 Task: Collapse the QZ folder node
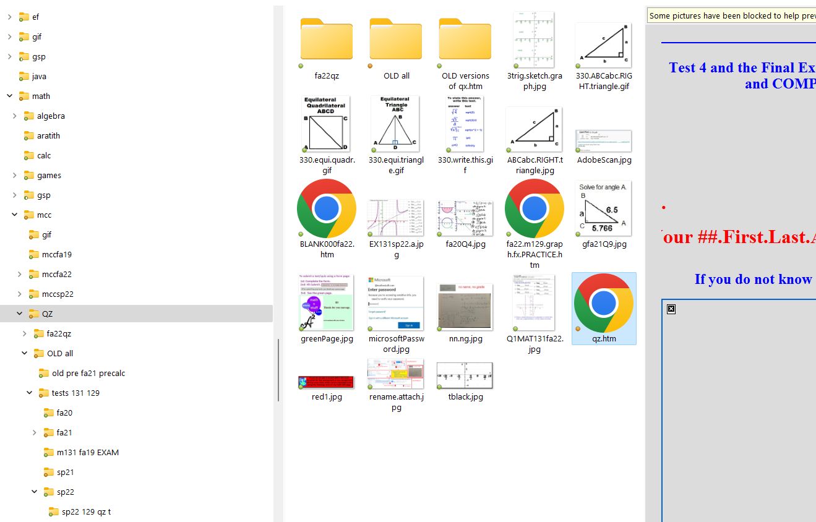[19, 314]
